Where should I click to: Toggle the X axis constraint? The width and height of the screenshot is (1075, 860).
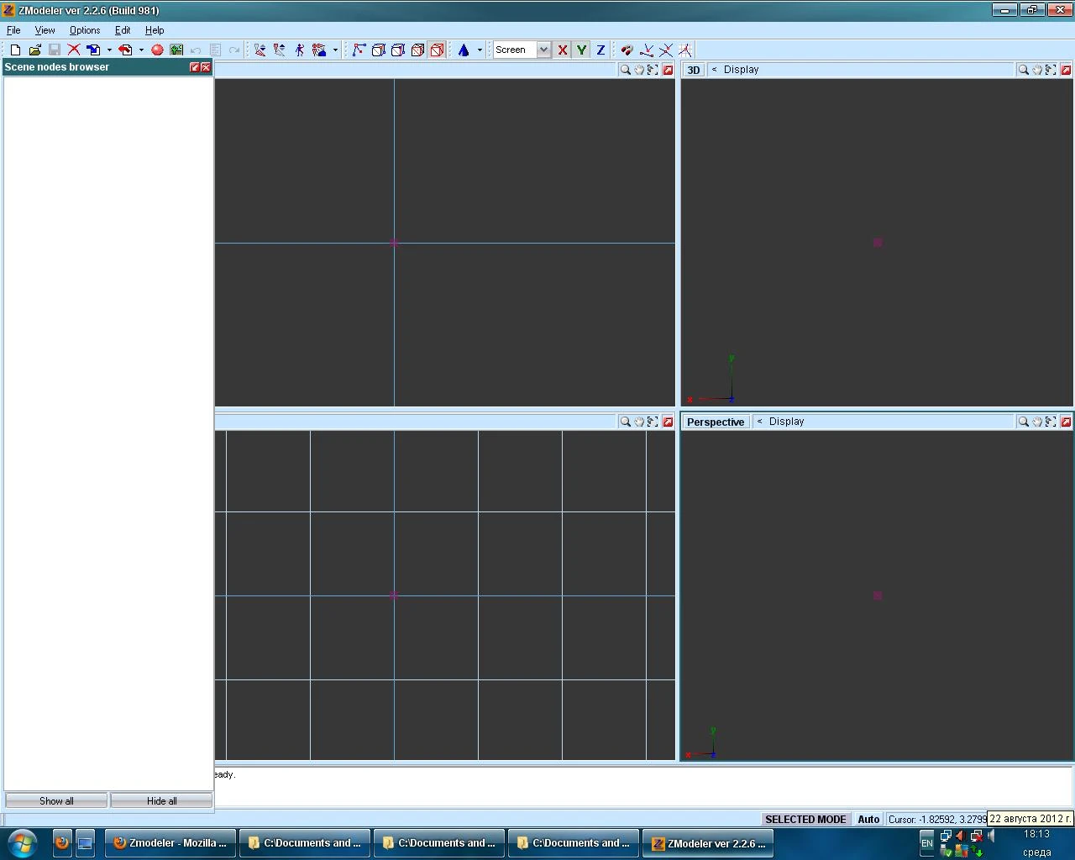click(x=563, y=50)
